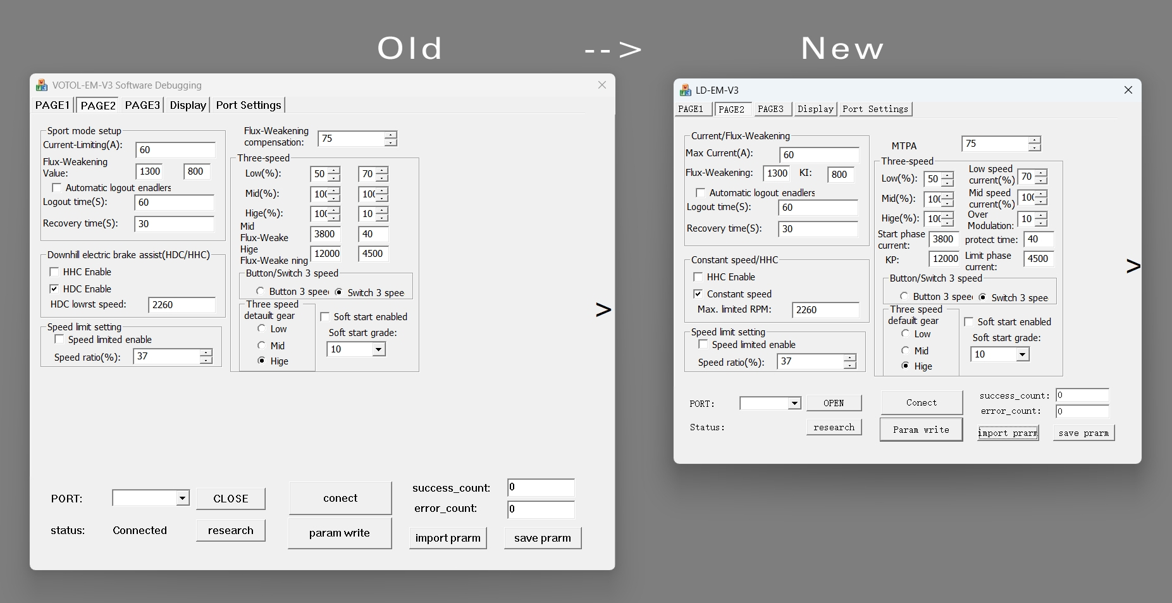Click KI field in LD-EM-V3 window

coord(841,175)
